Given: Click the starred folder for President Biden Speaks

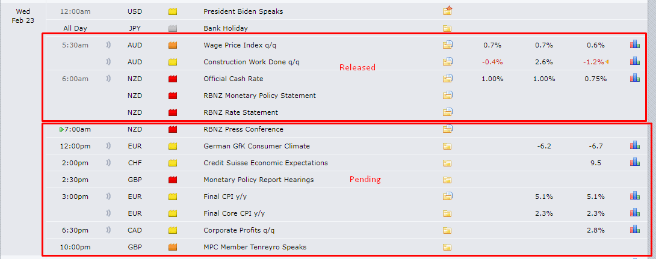Looking at the screenshot, I should (x=447, y=11).
